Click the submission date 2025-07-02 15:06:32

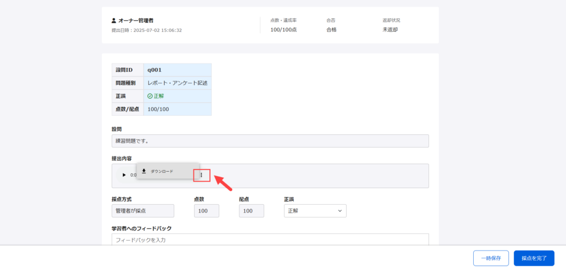158,30
